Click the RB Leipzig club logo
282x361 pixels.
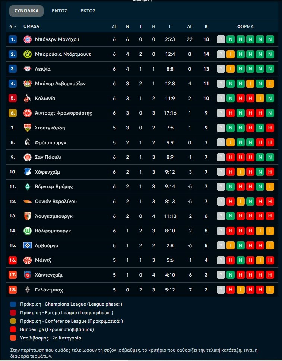(28, 69)
